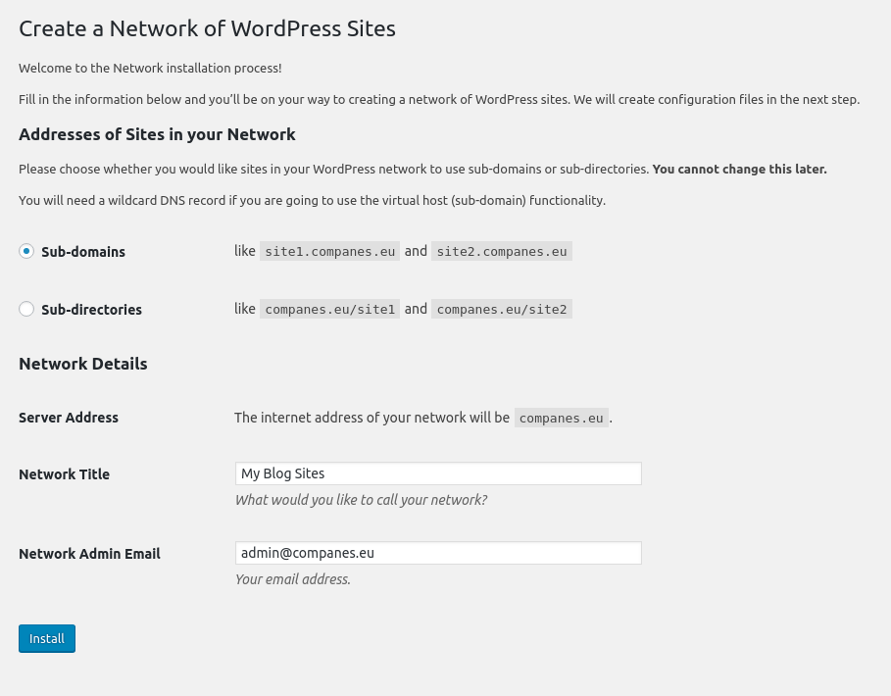Select the Sub-domains radio button
Viewport: 891px width, 696px height.
click(26, 251)
